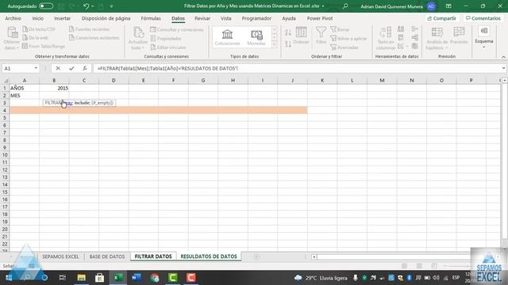Switch to the Inicio ribbon tab
Screen dimensions: 508x285
(37, 18)
